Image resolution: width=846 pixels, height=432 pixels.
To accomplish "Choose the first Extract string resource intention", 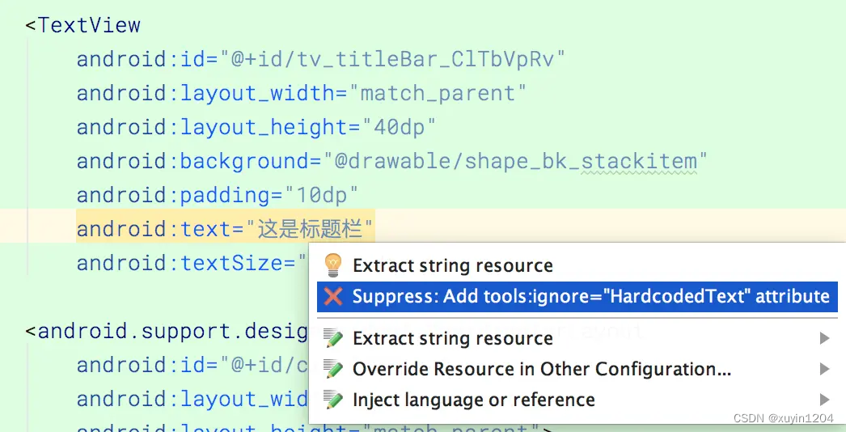I will point(577,265).
